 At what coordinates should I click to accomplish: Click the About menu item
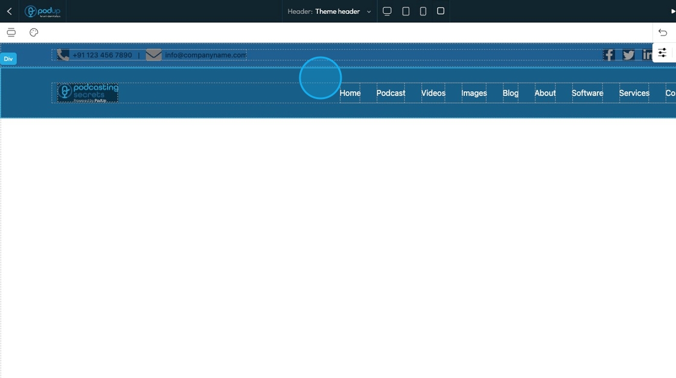(x=545, y=93)
